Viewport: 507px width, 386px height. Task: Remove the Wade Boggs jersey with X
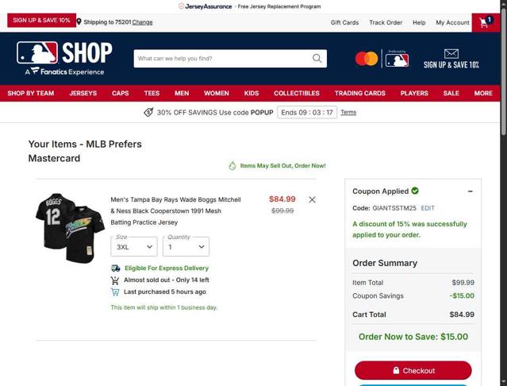point(312,200)
